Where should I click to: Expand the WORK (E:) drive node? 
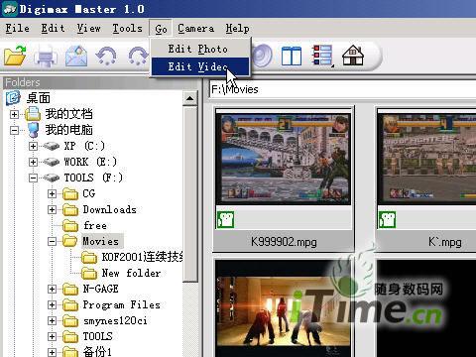pos(33,162)
